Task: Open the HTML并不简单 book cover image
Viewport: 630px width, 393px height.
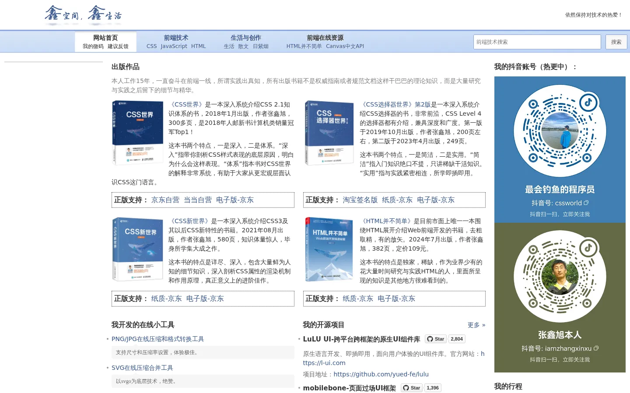Action: 329,249
